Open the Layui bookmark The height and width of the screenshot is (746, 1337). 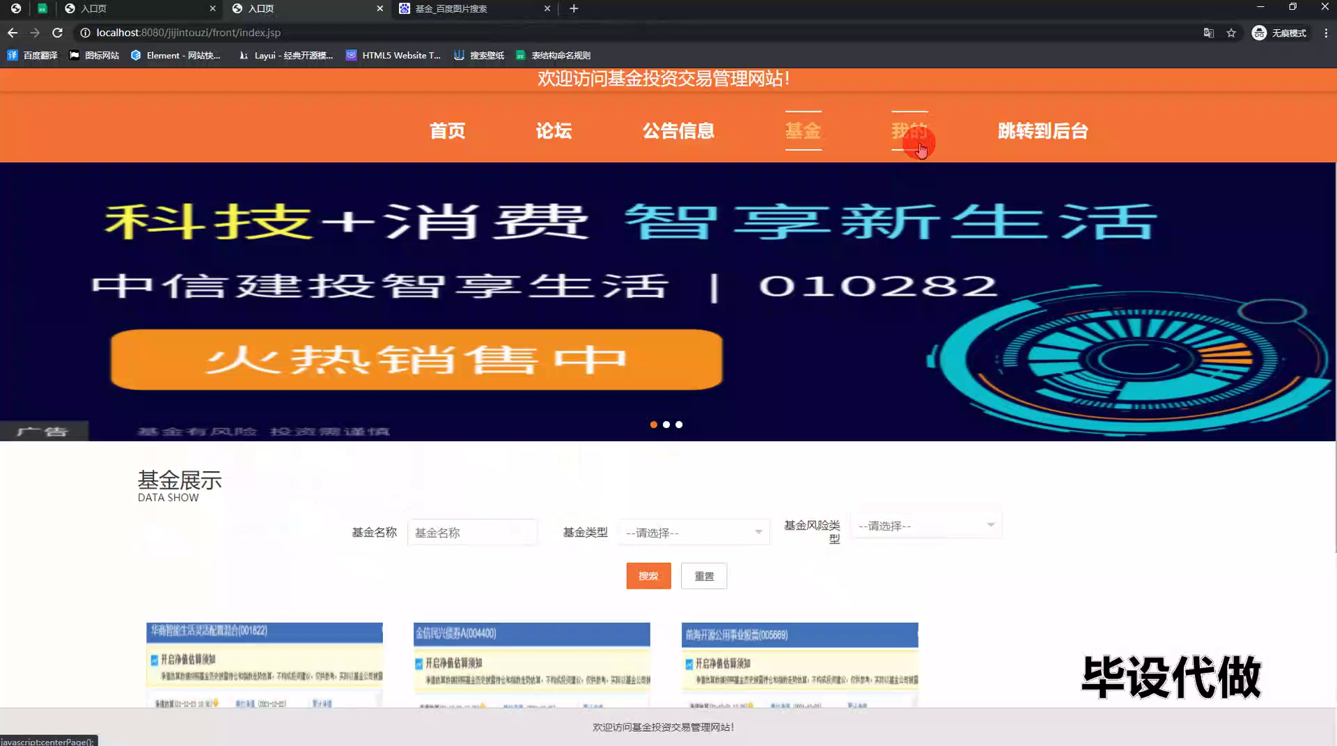[x=286, y=55]
